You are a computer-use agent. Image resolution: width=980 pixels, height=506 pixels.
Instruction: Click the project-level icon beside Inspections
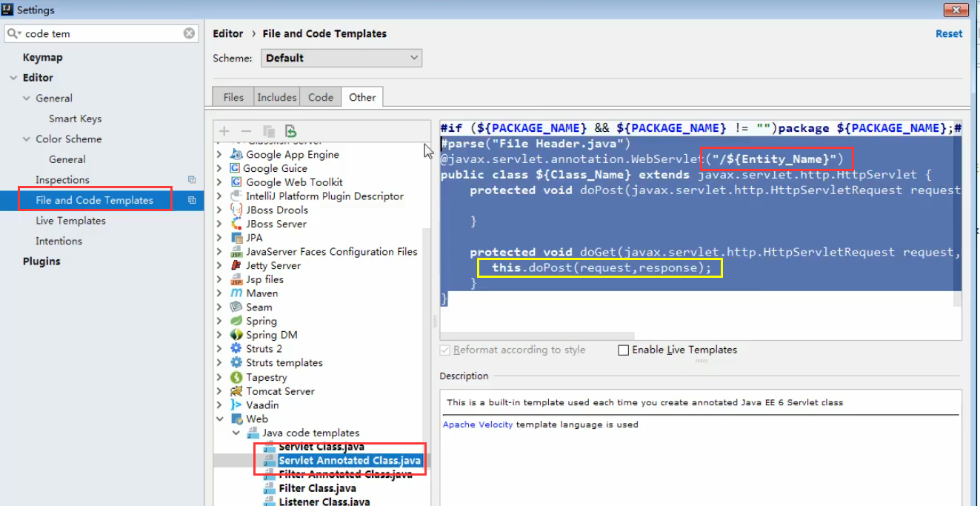point(192,180)
